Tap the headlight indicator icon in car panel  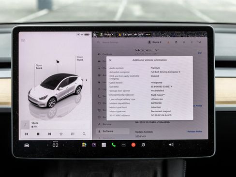(23, 40)
